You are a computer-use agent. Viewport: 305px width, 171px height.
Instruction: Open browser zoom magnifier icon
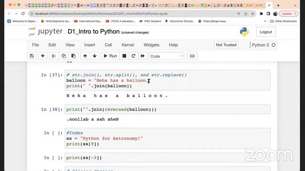[239, 14]
